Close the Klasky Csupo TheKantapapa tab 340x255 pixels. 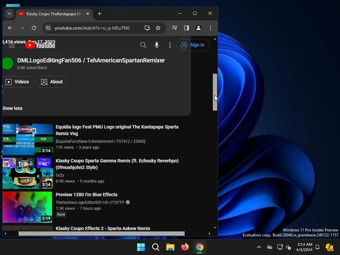tap(88, 14)
